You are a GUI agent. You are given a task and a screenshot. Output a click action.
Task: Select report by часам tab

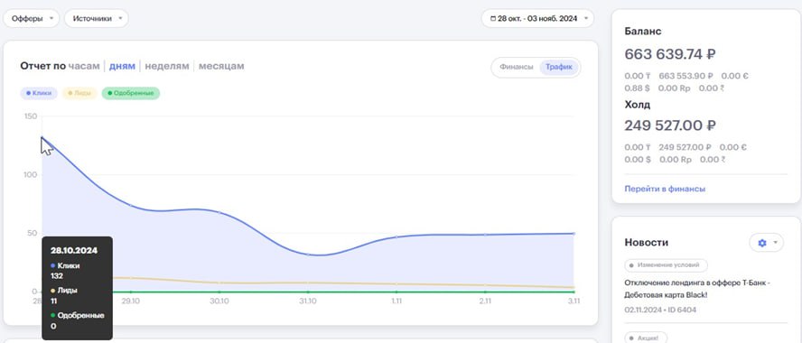point(84,66)
